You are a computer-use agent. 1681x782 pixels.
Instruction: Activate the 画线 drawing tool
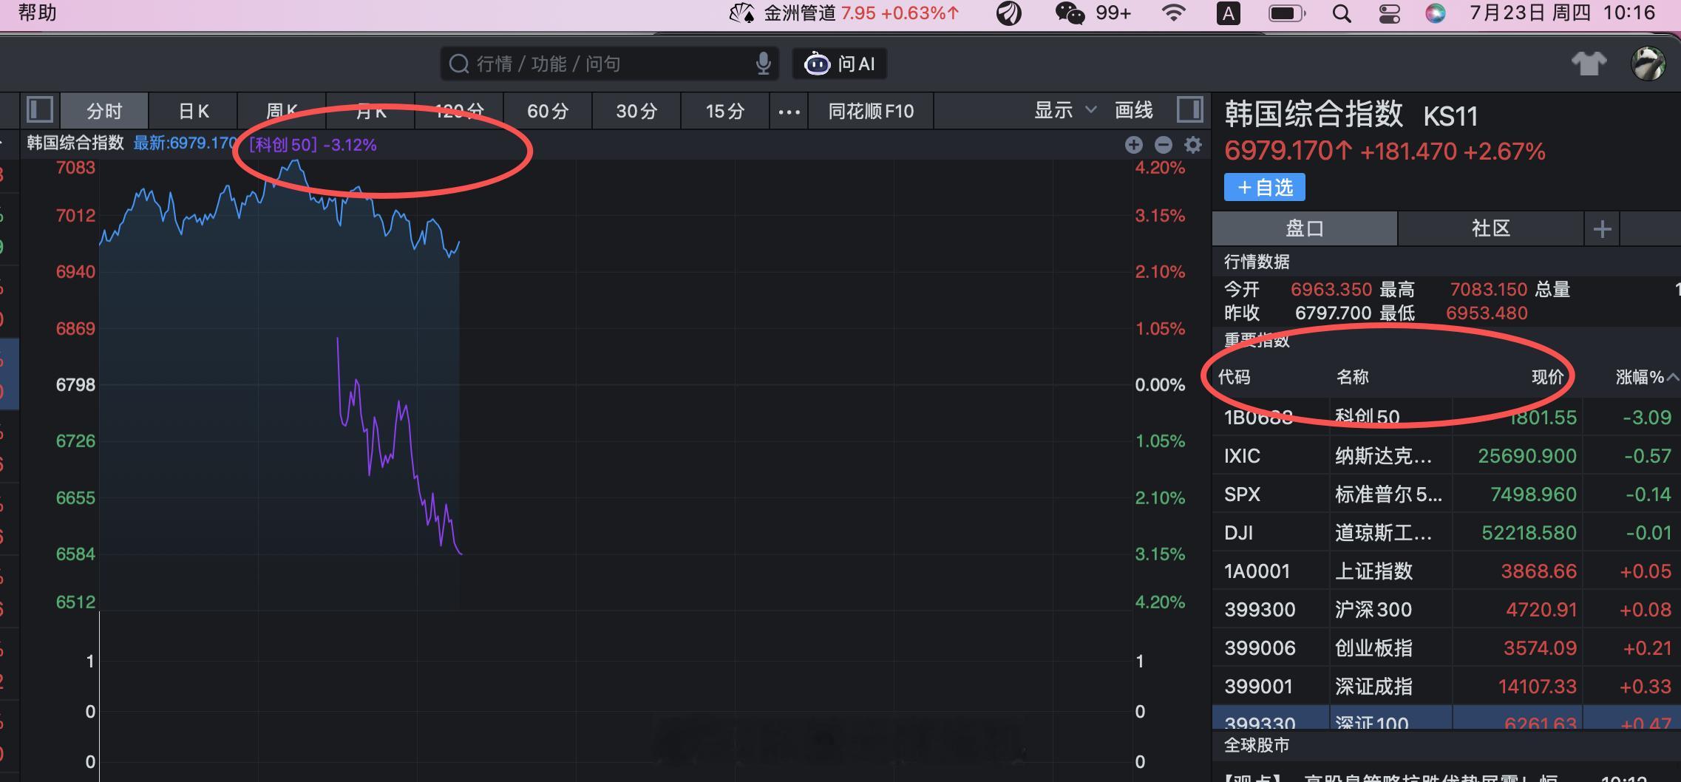(1134, 110)
